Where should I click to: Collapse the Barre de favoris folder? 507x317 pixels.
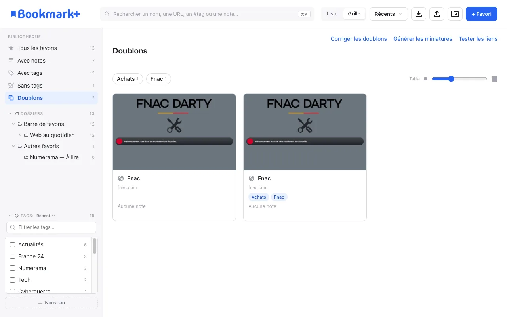tap(13, 124)
